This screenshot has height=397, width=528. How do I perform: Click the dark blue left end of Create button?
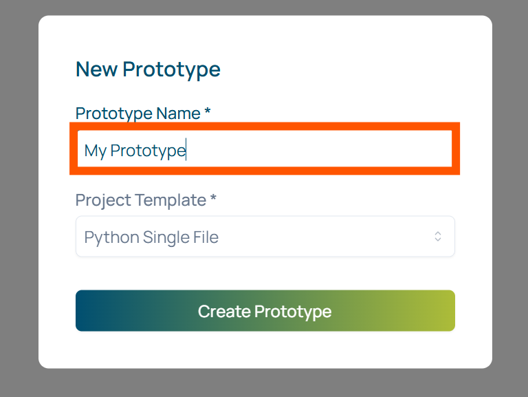89,311
